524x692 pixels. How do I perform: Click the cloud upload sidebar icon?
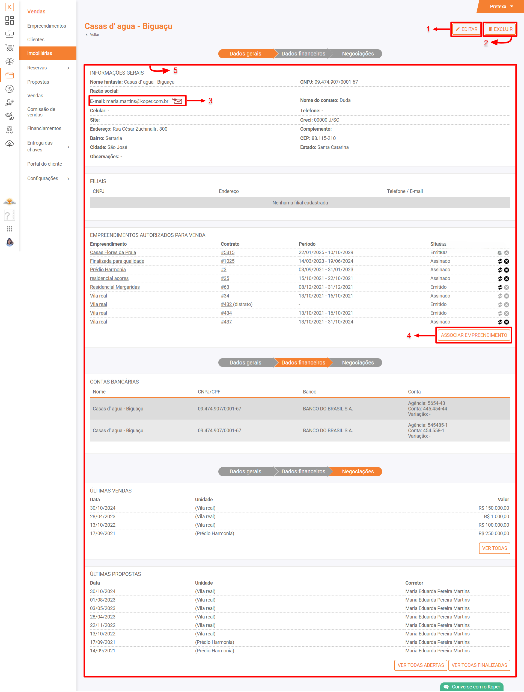point(9,143)
